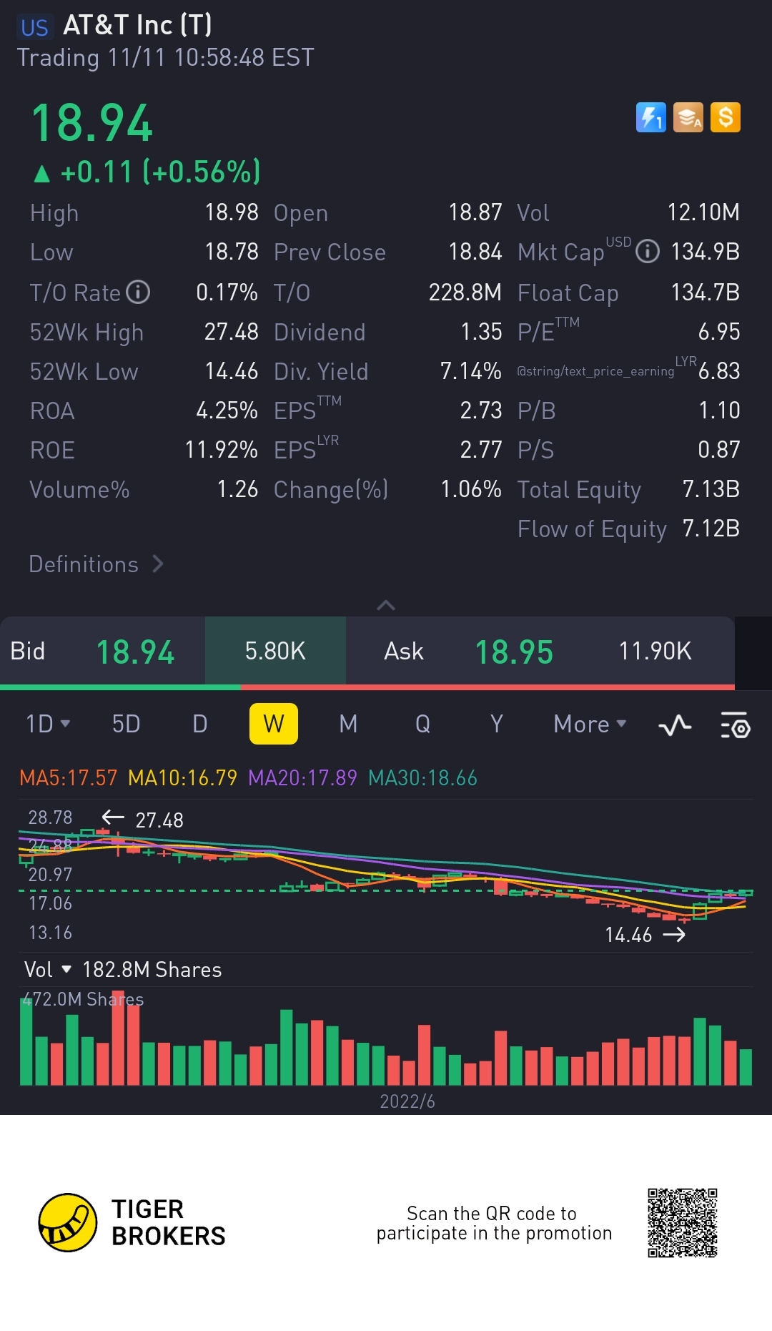Switch to the Y yearly chart tab
The width and height of the screenshot is (772, 1331).
pos(497,724)
